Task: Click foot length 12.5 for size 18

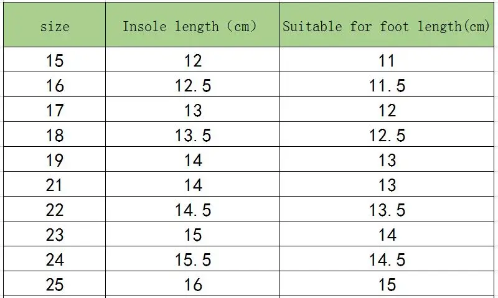Action: (x=387, y=136)
